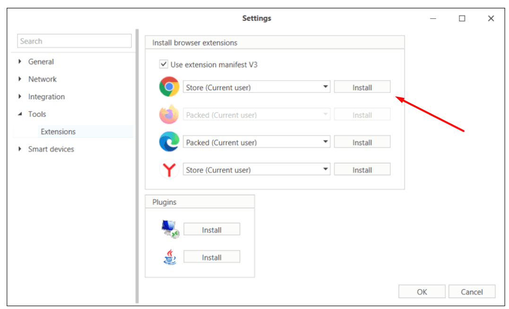Select Extensions in the settings tree
Screen dimensions: 509x309
[58, 132]
